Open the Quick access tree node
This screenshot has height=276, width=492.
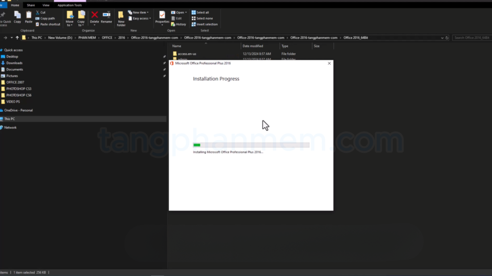pyautogui.click(x=13, y=50)
